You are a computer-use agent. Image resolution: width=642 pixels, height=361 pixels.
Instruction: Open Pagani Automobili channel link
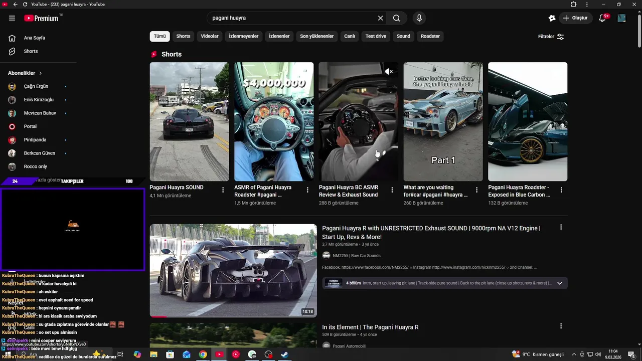point(349,346)
